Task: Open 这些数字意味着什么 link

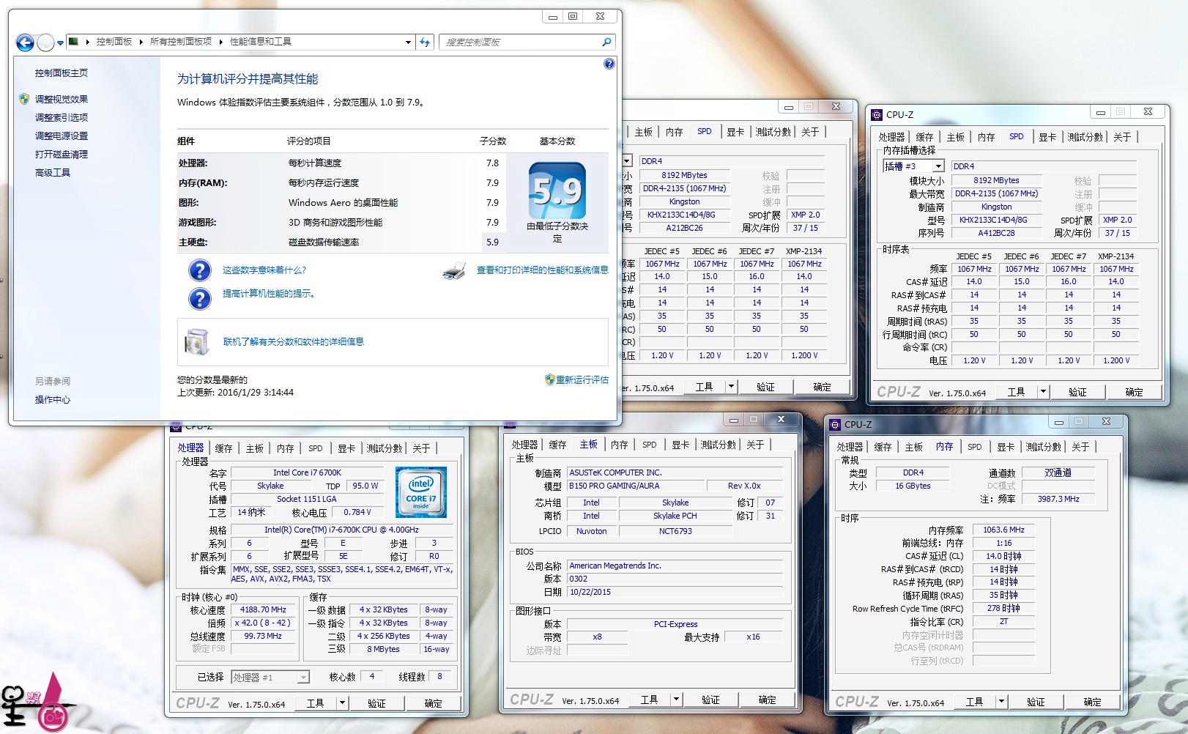Action: tap(264, 270)
